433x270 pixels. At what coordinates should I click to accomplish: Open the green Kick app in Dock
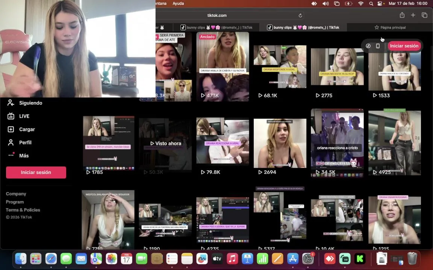pyautogui.click(x=360, y=259)
